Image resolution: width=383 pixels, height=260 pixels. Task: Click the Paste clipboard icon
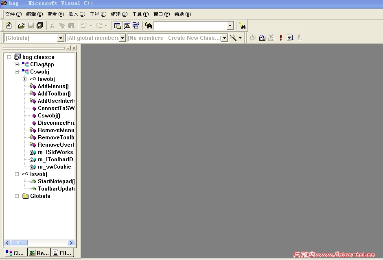(x=71, y=25)
